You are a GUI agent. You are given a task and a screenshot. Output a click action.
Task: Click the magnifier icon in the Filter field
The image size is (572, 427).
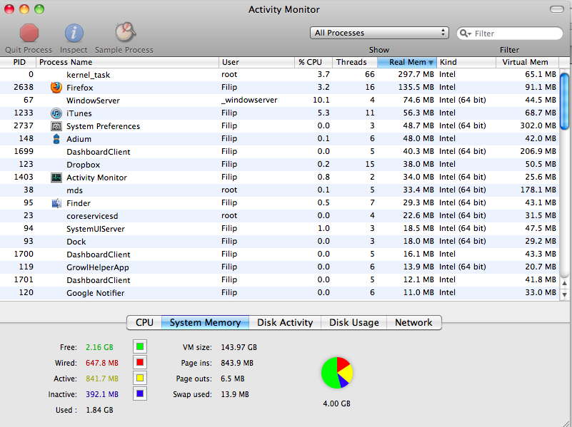(465, 33)
